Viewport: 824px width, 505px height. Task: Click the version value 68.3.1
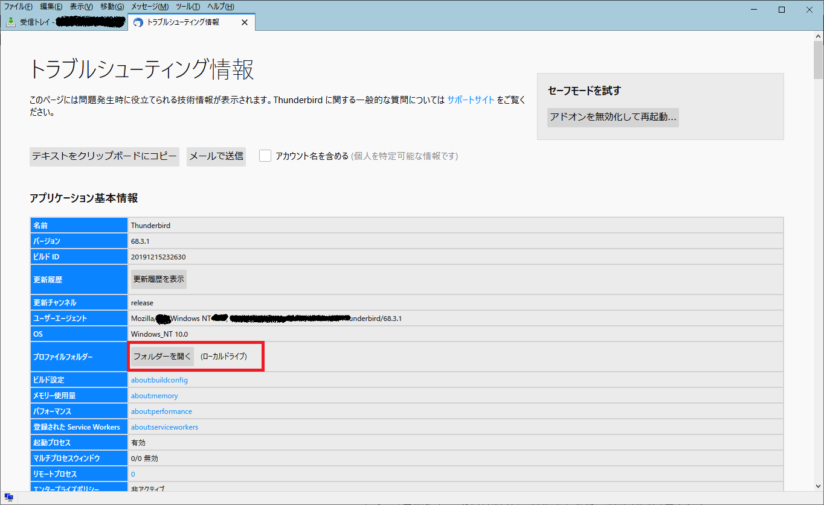pyautogui.click(x=140, y=241)
